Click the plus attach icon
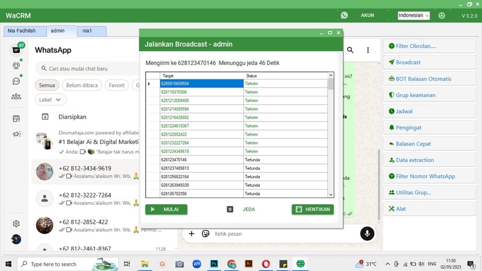Image resolution: width=482 pixels, height=271 pixels. (x=192, y=234)
